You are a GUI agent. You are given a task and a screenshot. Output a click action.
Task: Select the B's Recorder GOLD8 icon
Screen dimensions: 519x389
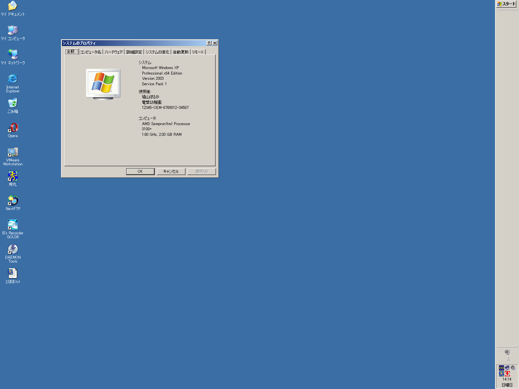(x=13, y=229)
